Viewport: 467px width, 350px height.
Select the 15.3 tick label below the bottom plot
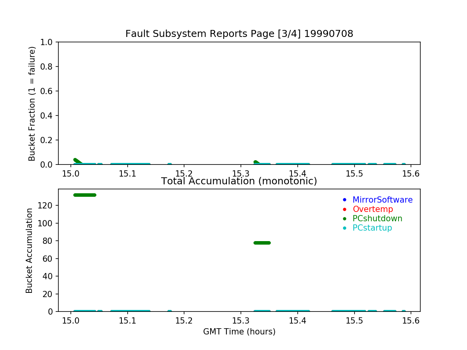(241, 321)
